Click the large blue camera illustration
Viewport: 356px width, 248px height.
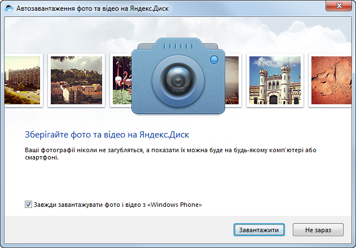[178, 76]
